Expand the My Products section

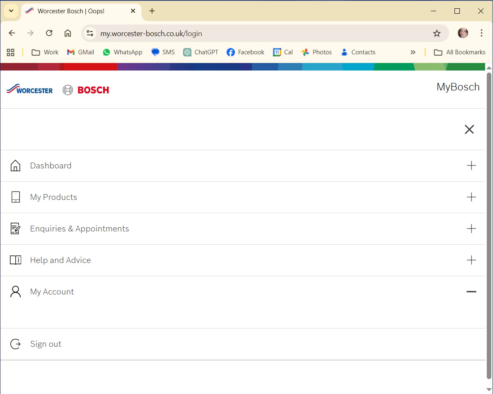pyautogui.click(x=471, y=197)
